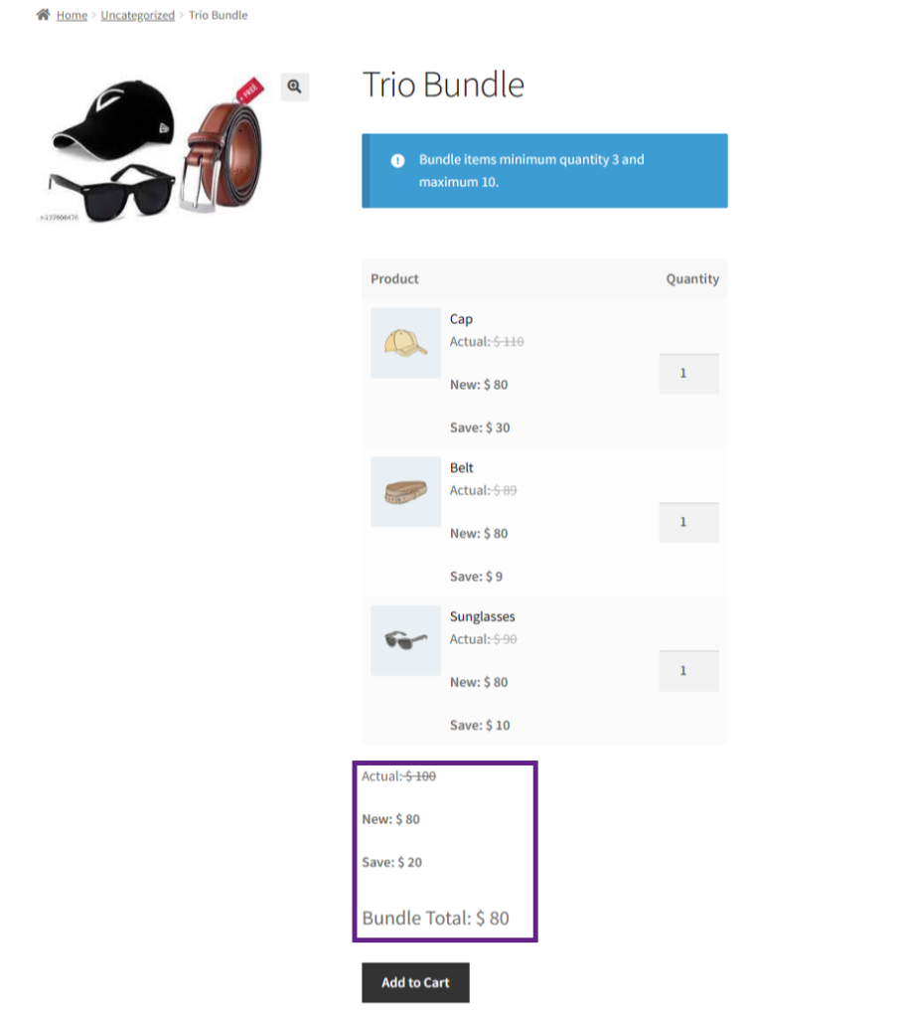Click the Product column header
Screen dimensions: 901x1018
pos(394,278)
